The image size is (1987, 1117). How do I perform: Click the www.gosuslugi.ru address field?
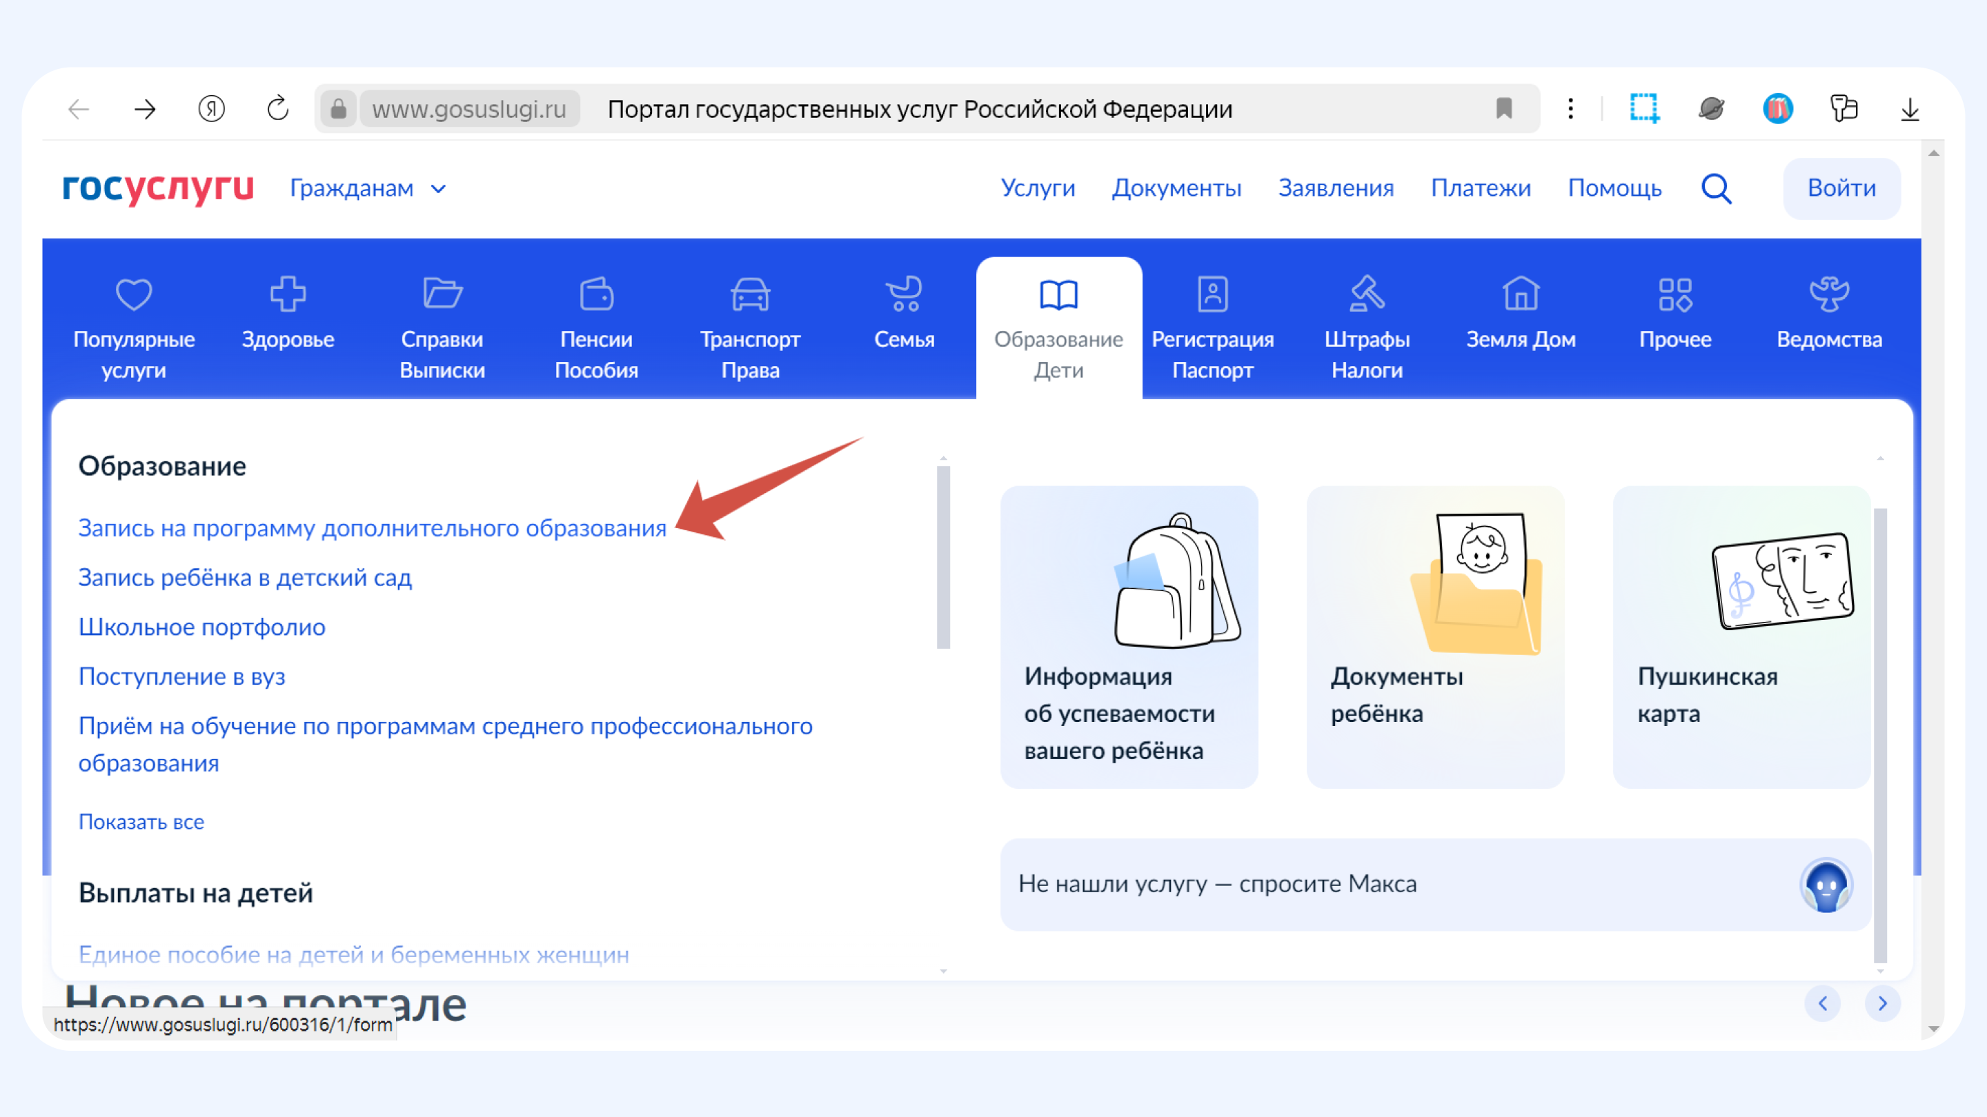[x=469, y=109]
